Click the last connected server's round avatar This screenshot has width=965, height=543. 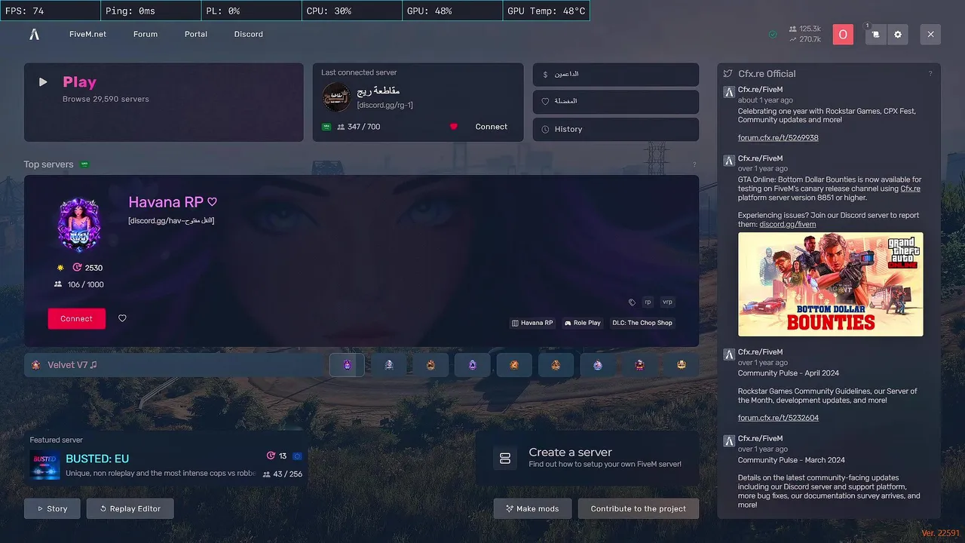[x=336, y=97]
